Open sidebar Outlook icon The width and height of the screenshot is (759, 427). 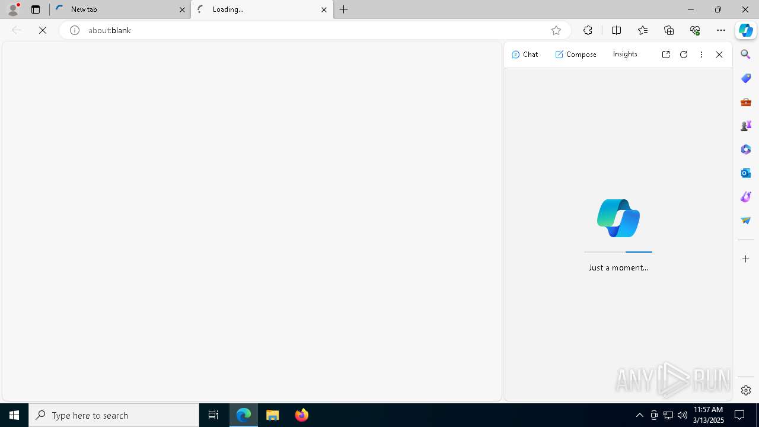point(746,173)
